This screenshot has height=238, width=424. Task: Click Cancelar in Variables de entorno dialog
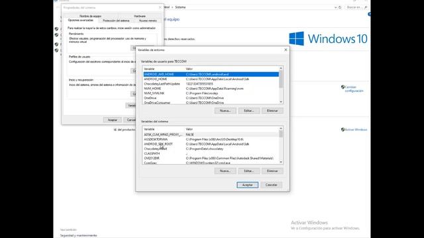(271, 185)
